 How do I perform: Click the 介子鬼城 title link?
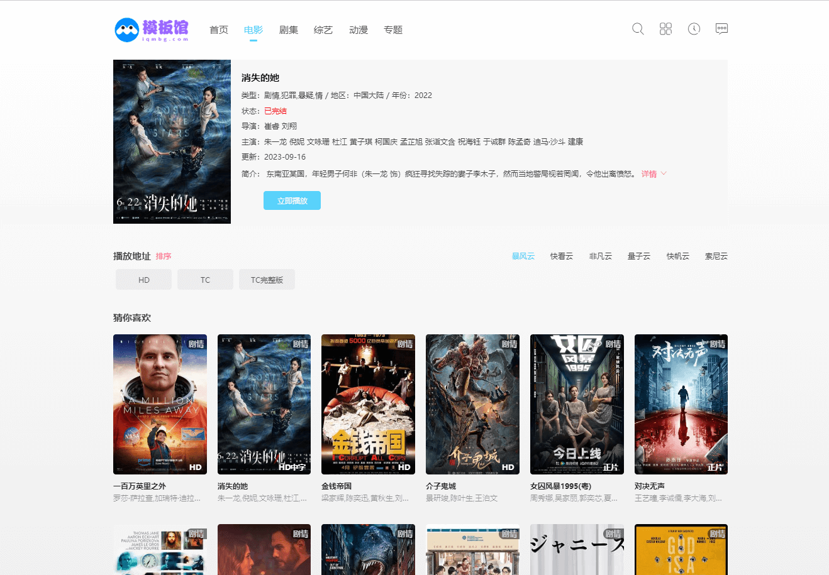[441, 486]
